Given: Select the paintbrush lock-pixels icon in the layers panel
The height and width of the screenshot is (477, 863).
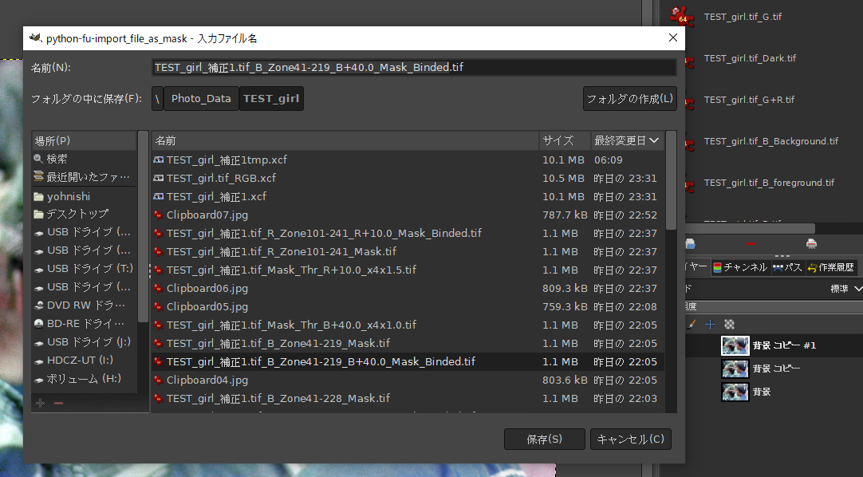Looking at the screenshot, I should coord(691,324).
